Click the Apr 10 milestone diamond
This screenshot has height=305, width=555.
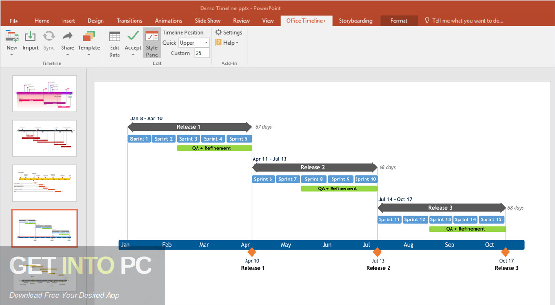tap(252, 252)
